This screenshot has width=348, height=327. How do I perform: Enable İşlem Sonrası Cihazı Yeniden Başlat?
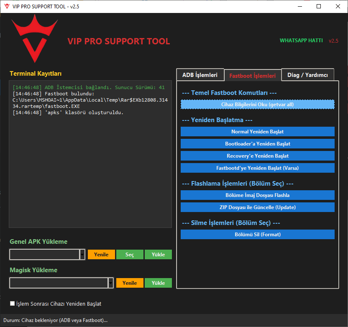pos(12,303)
